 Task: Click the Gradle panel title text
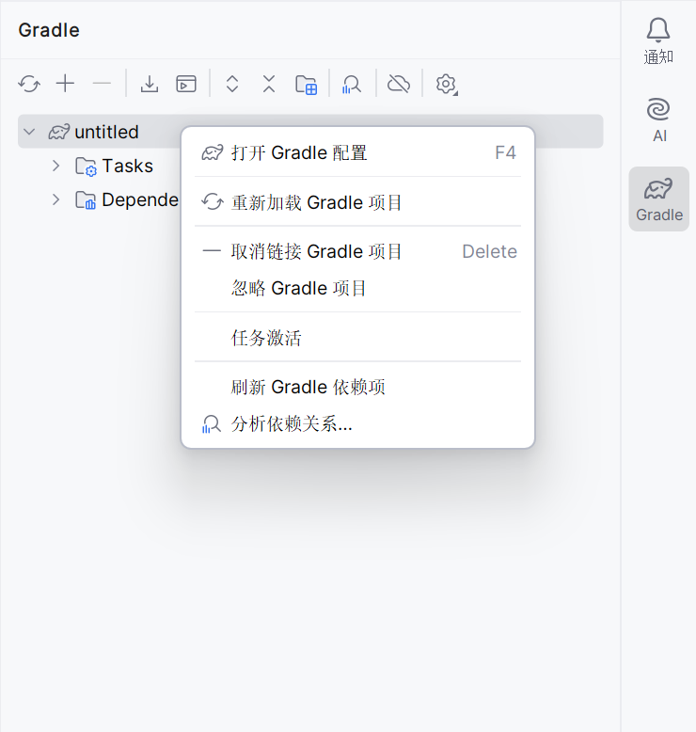[49, 30]
